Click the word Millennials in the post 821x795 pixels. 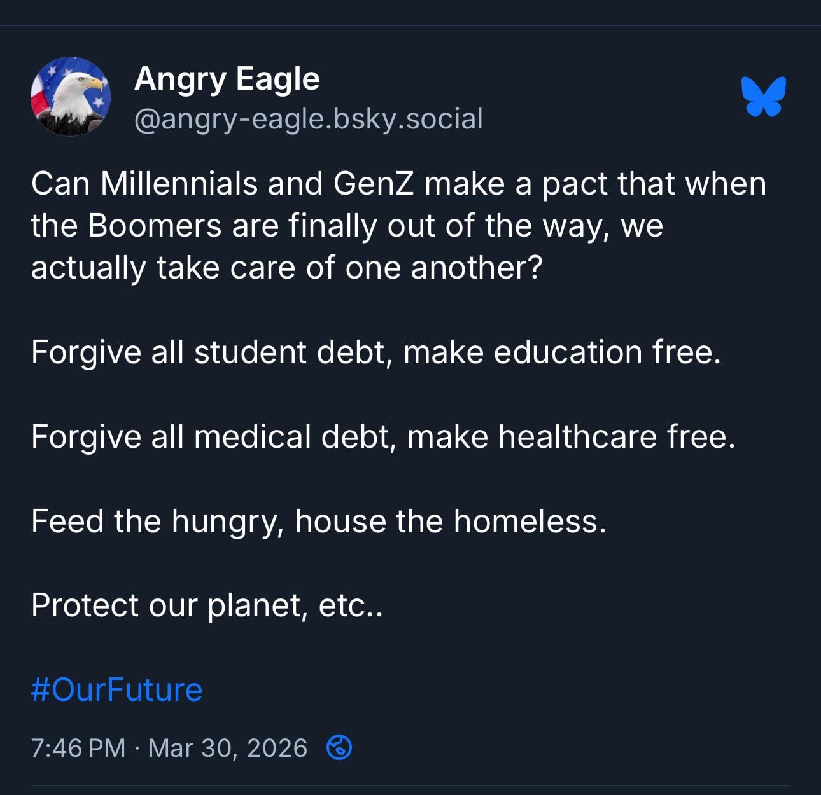(178, 184)
